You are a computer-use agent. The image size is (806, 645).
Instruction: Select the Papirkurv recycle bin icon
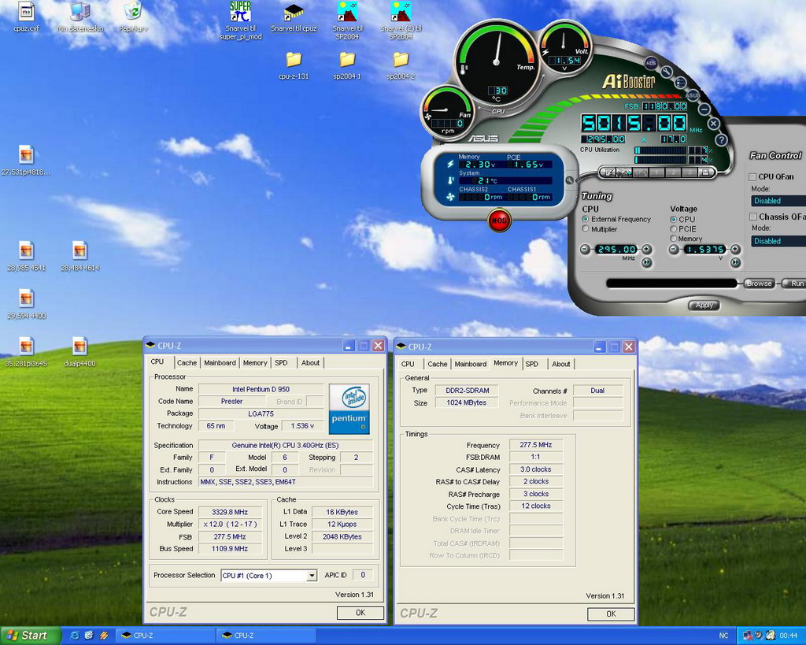[x=133, y=17]
